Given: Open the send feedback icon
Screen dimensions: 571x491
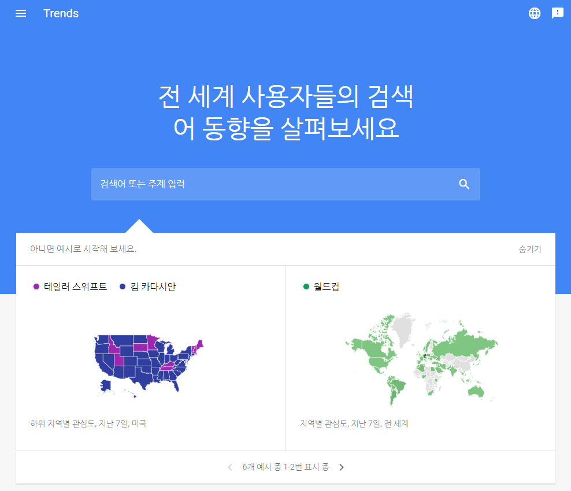Looking at the screenshot, I should pyautogui.click(x=557, y=13).
